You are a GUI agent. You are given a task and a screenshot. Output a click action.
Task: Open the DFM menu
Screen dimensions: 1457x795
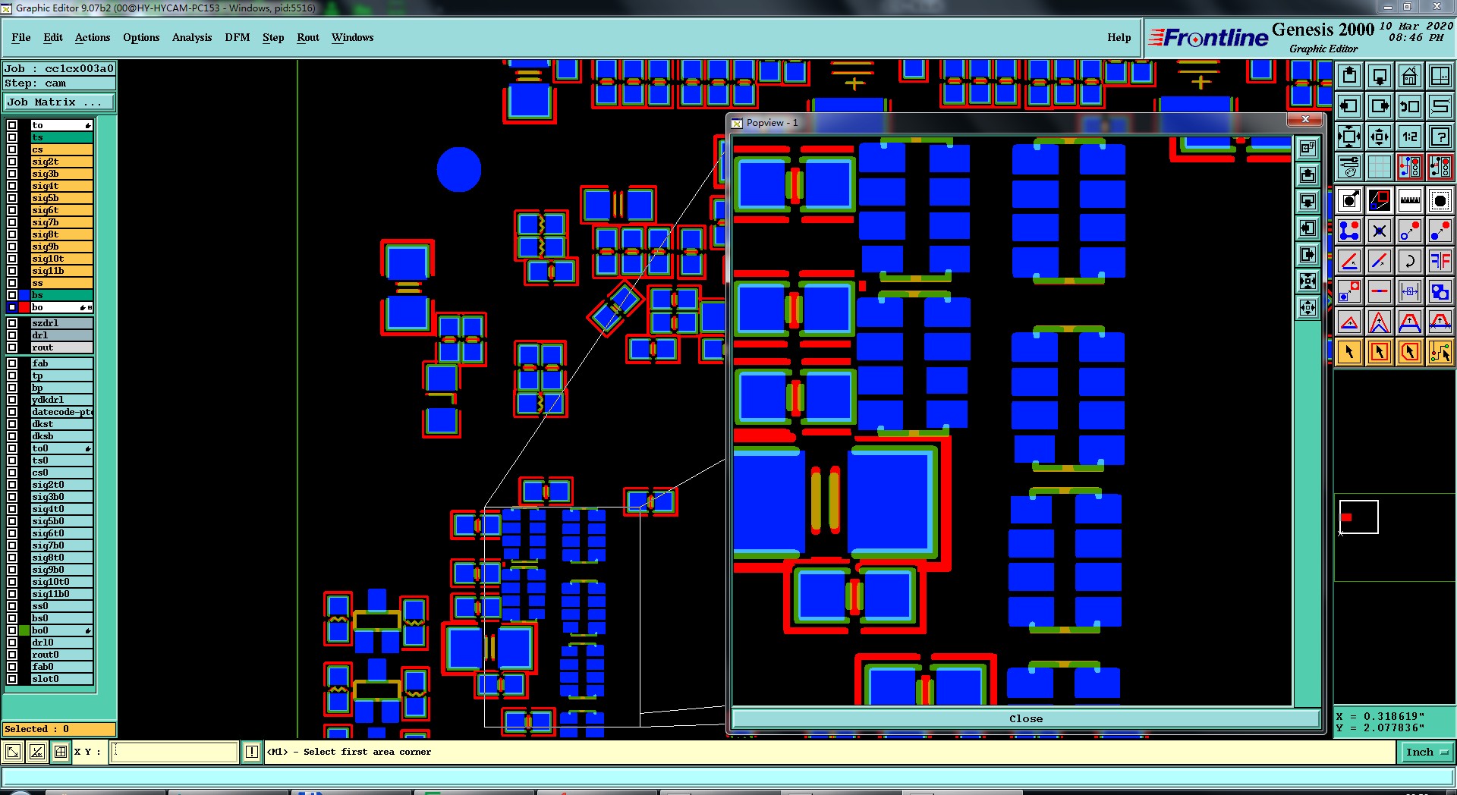[237, 37]
